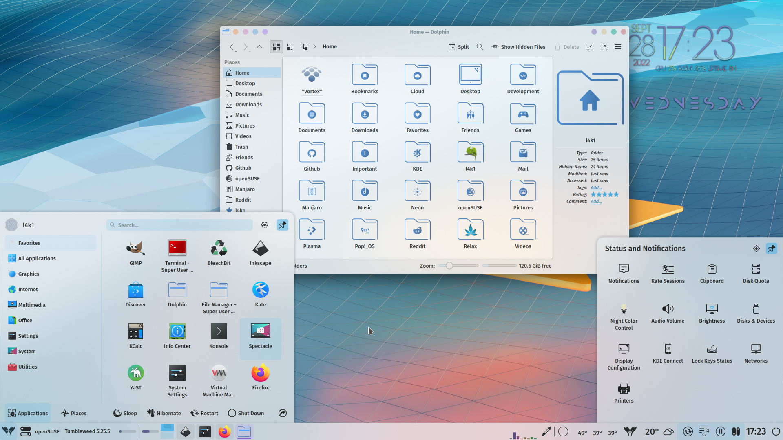Click the Shut Down button

point(246,413)
